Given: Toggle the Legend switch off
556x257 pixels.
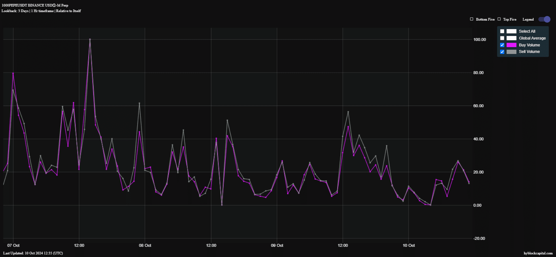Looking at the screenshot, I should pyautogui.click(x=544, y=19).
